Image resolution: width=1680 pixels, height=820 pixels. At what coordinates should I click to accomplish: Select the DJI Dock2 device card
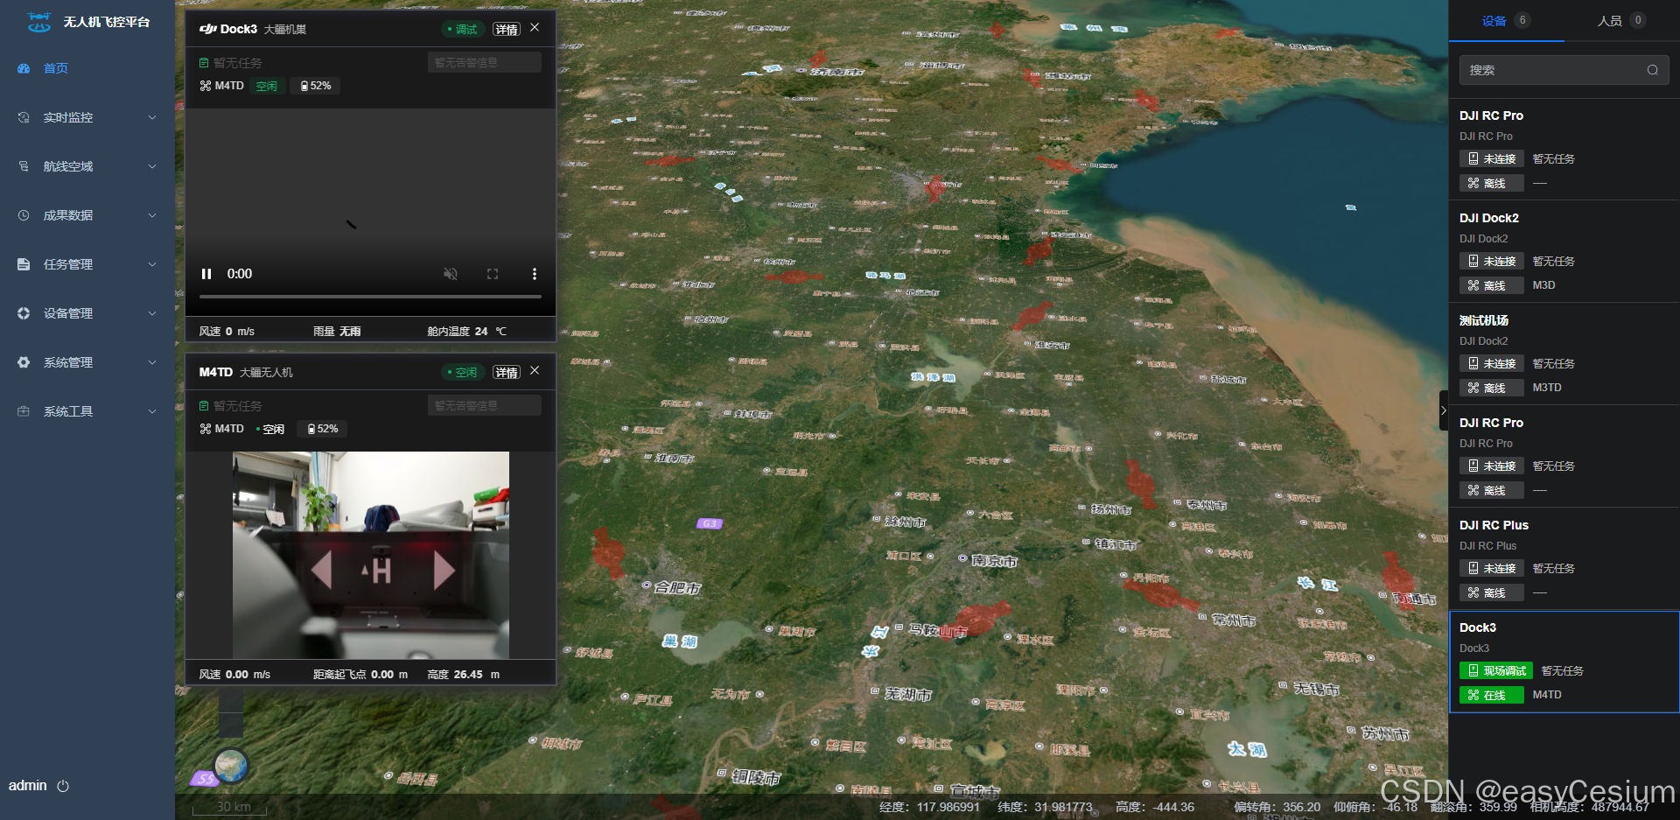(x=1564, y=252)
